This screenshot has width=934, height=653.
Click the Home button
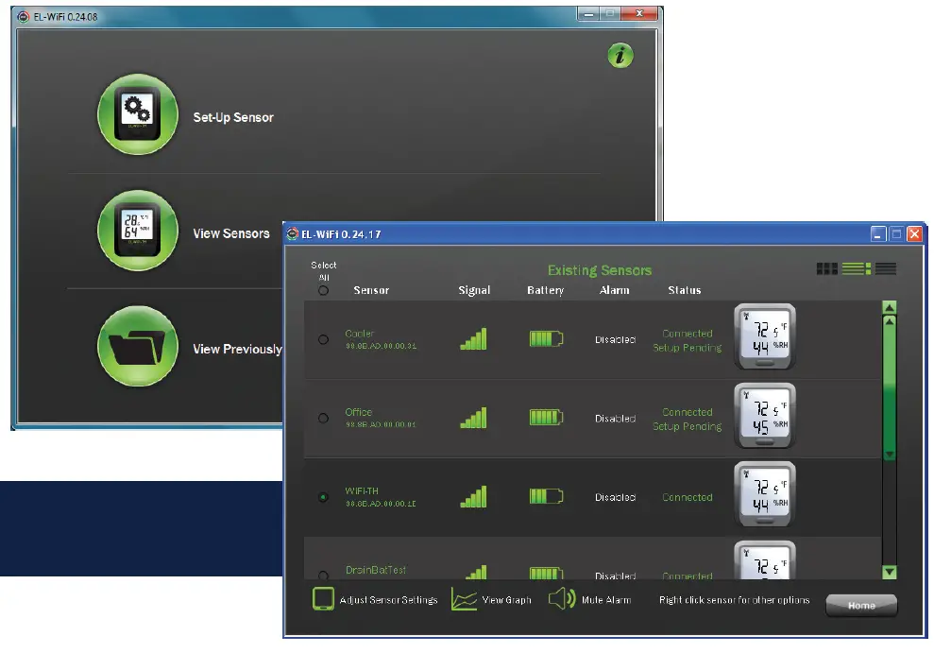click(x=861, y=606)
